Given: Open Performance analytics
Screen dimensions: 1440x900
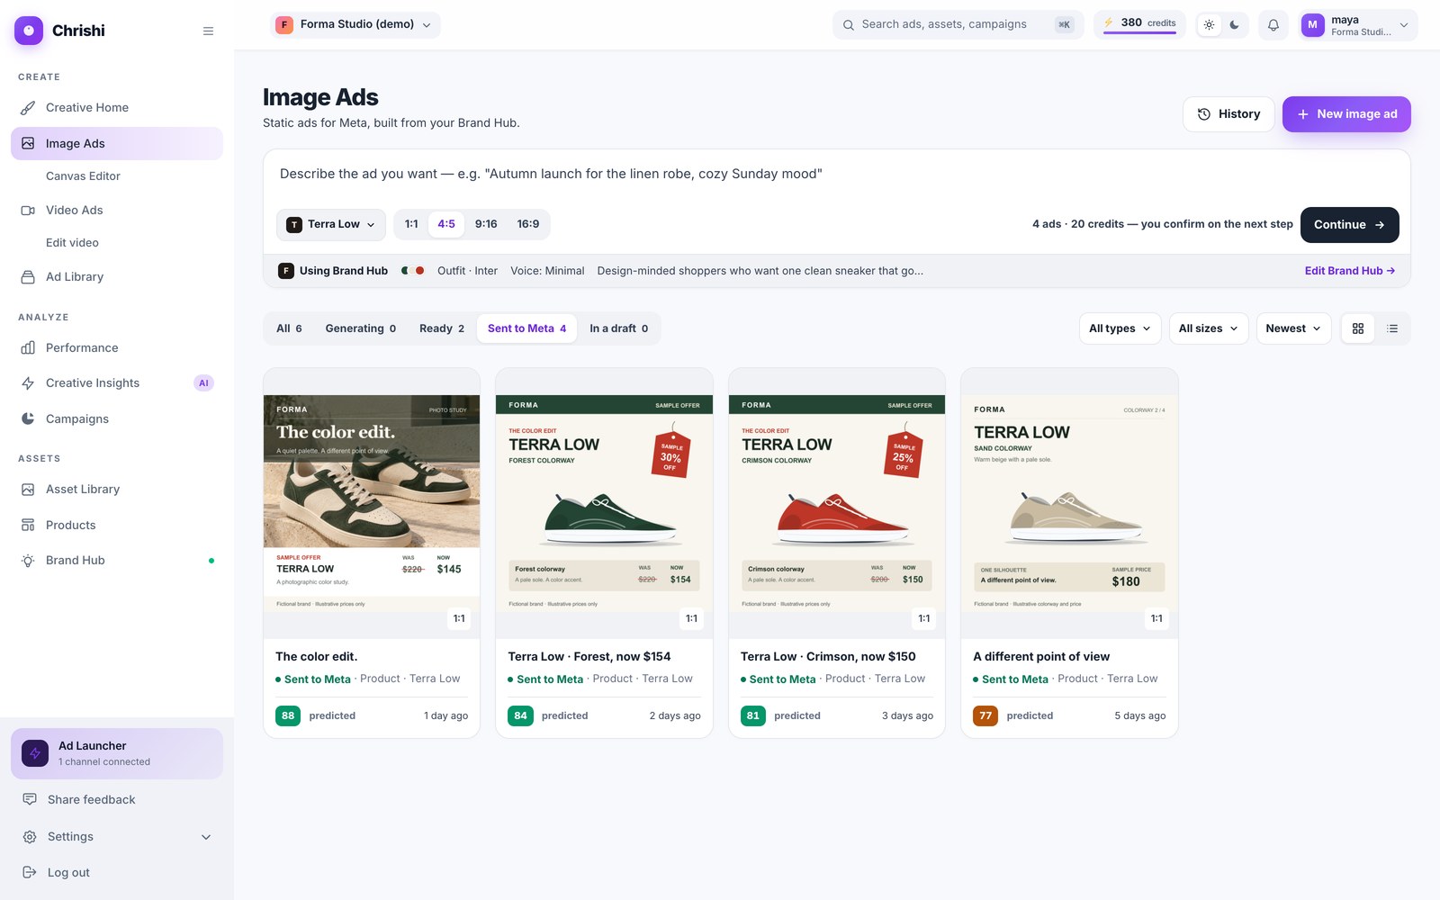Looking at the screenshot, I should point(117,348).
